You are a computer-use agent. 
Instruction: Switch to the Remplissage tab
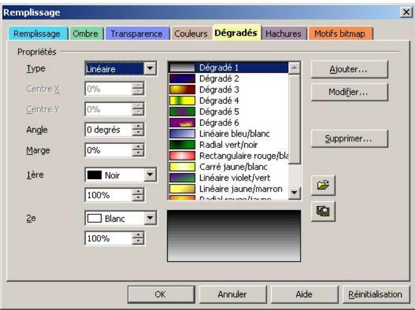37,34
